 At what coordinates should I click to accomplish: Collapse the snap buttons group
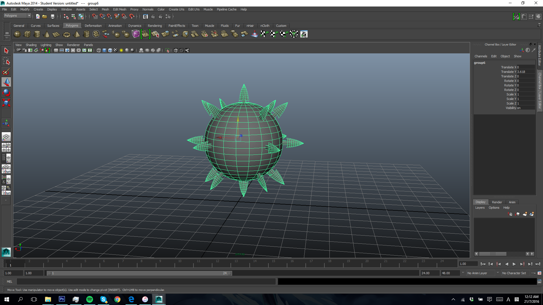coord(90,16)
